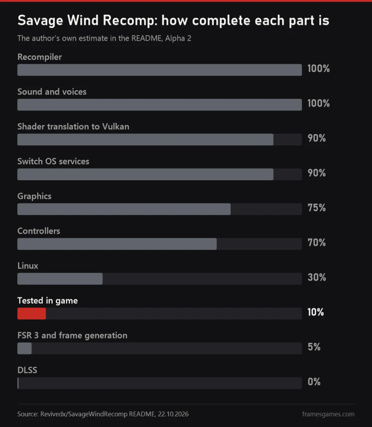Click the 75% Graphics value

pos(317,208)
